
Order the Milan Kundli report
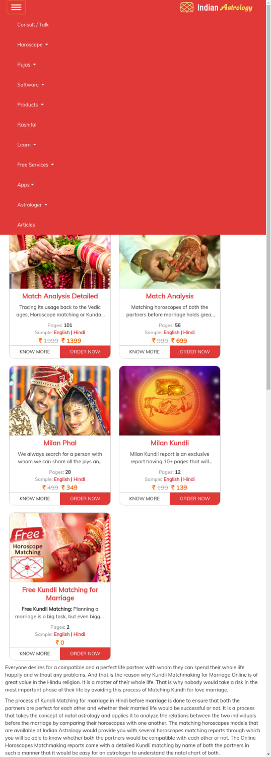click(x=195, y=499)
